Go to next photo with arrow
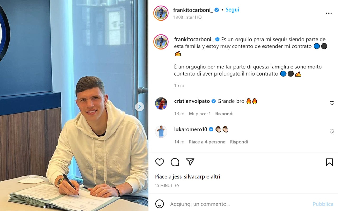The width and height of the screenshot is (338, 211). pos(139,107)
